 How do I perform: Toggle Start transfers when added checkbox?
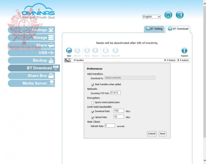coord(92,85)
